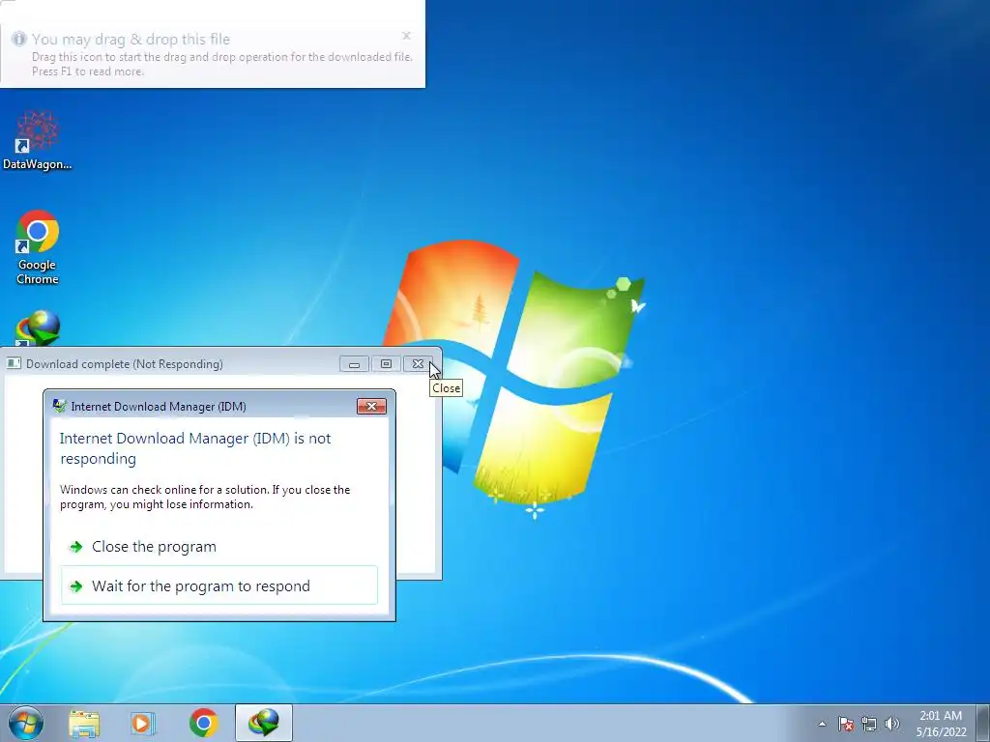Click 'Internet Download Manager (IDM) is not responding' heading
The image size is (990, 742).
click(x=195, y=448)
